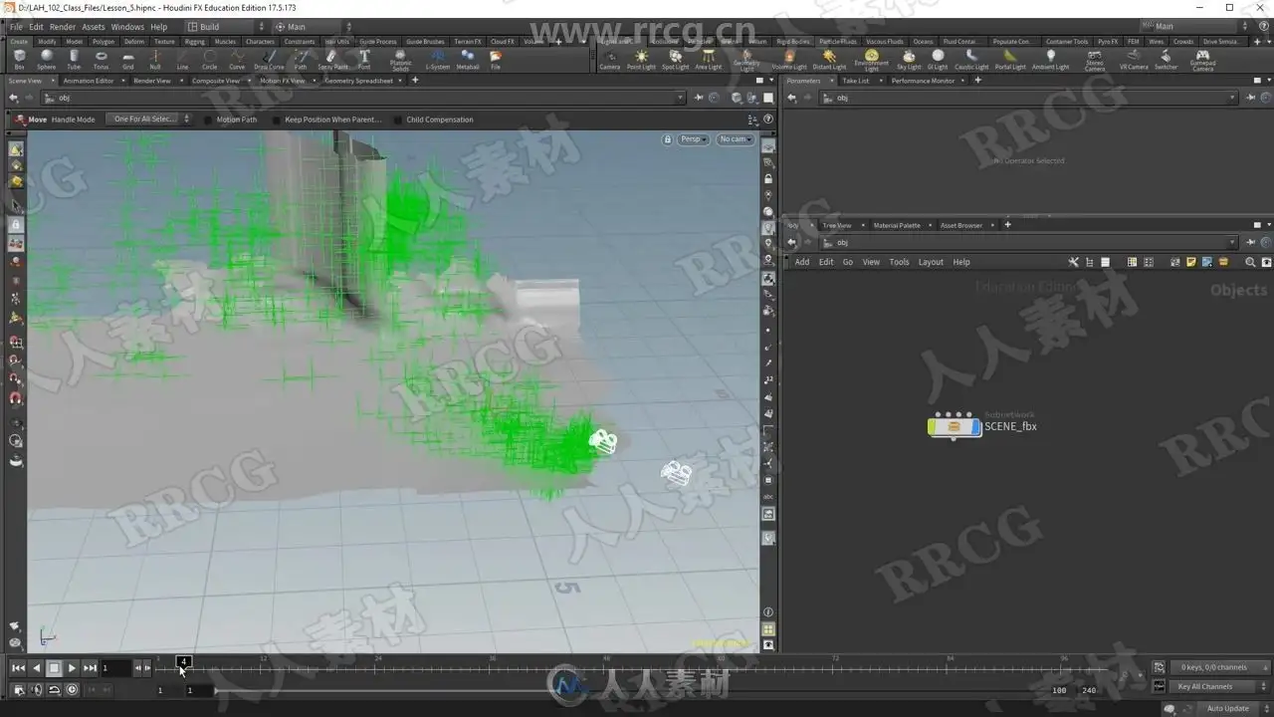The width and height of the screenshot is (1274, 717).
Task: Choose the Circle shelf tool
Action: pyautogui.click(x=209, y=60)
